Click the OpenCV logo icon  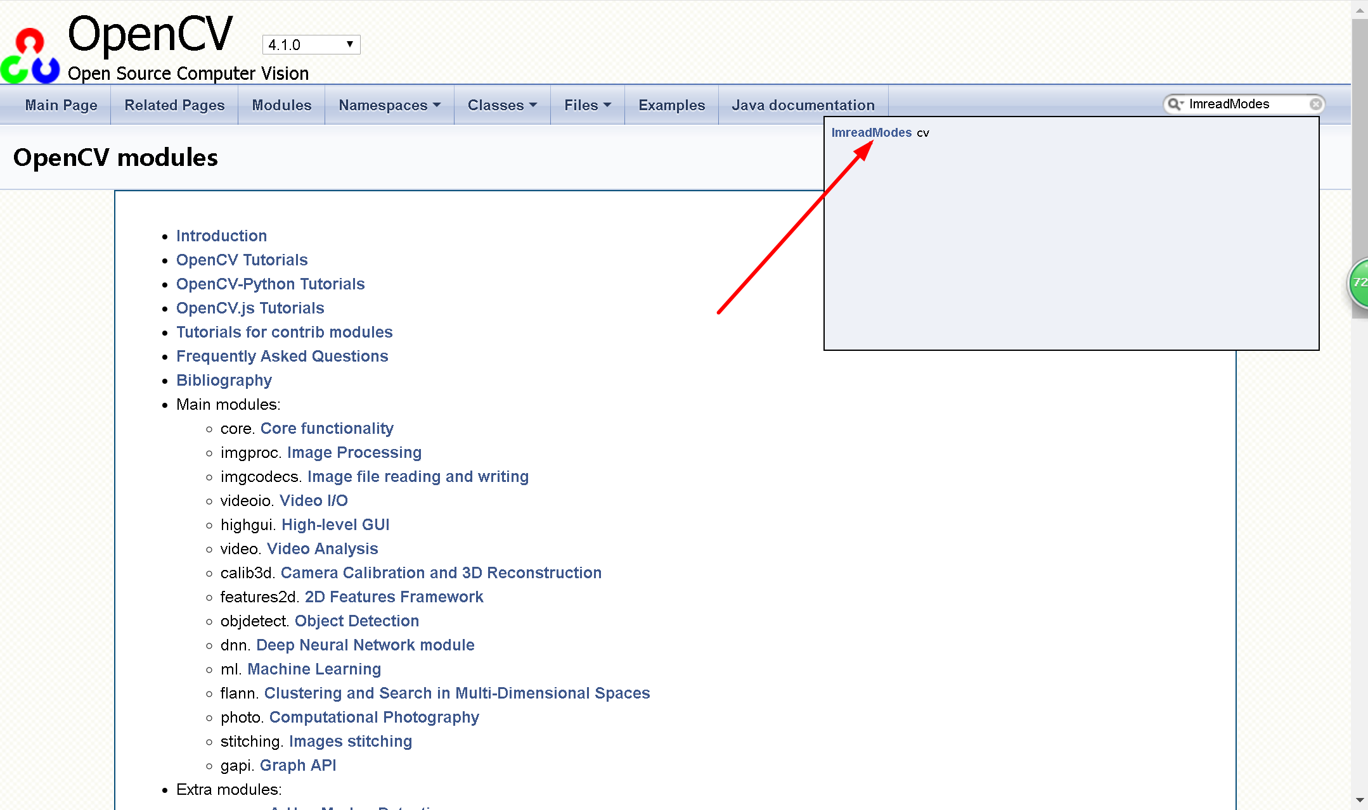30,56
